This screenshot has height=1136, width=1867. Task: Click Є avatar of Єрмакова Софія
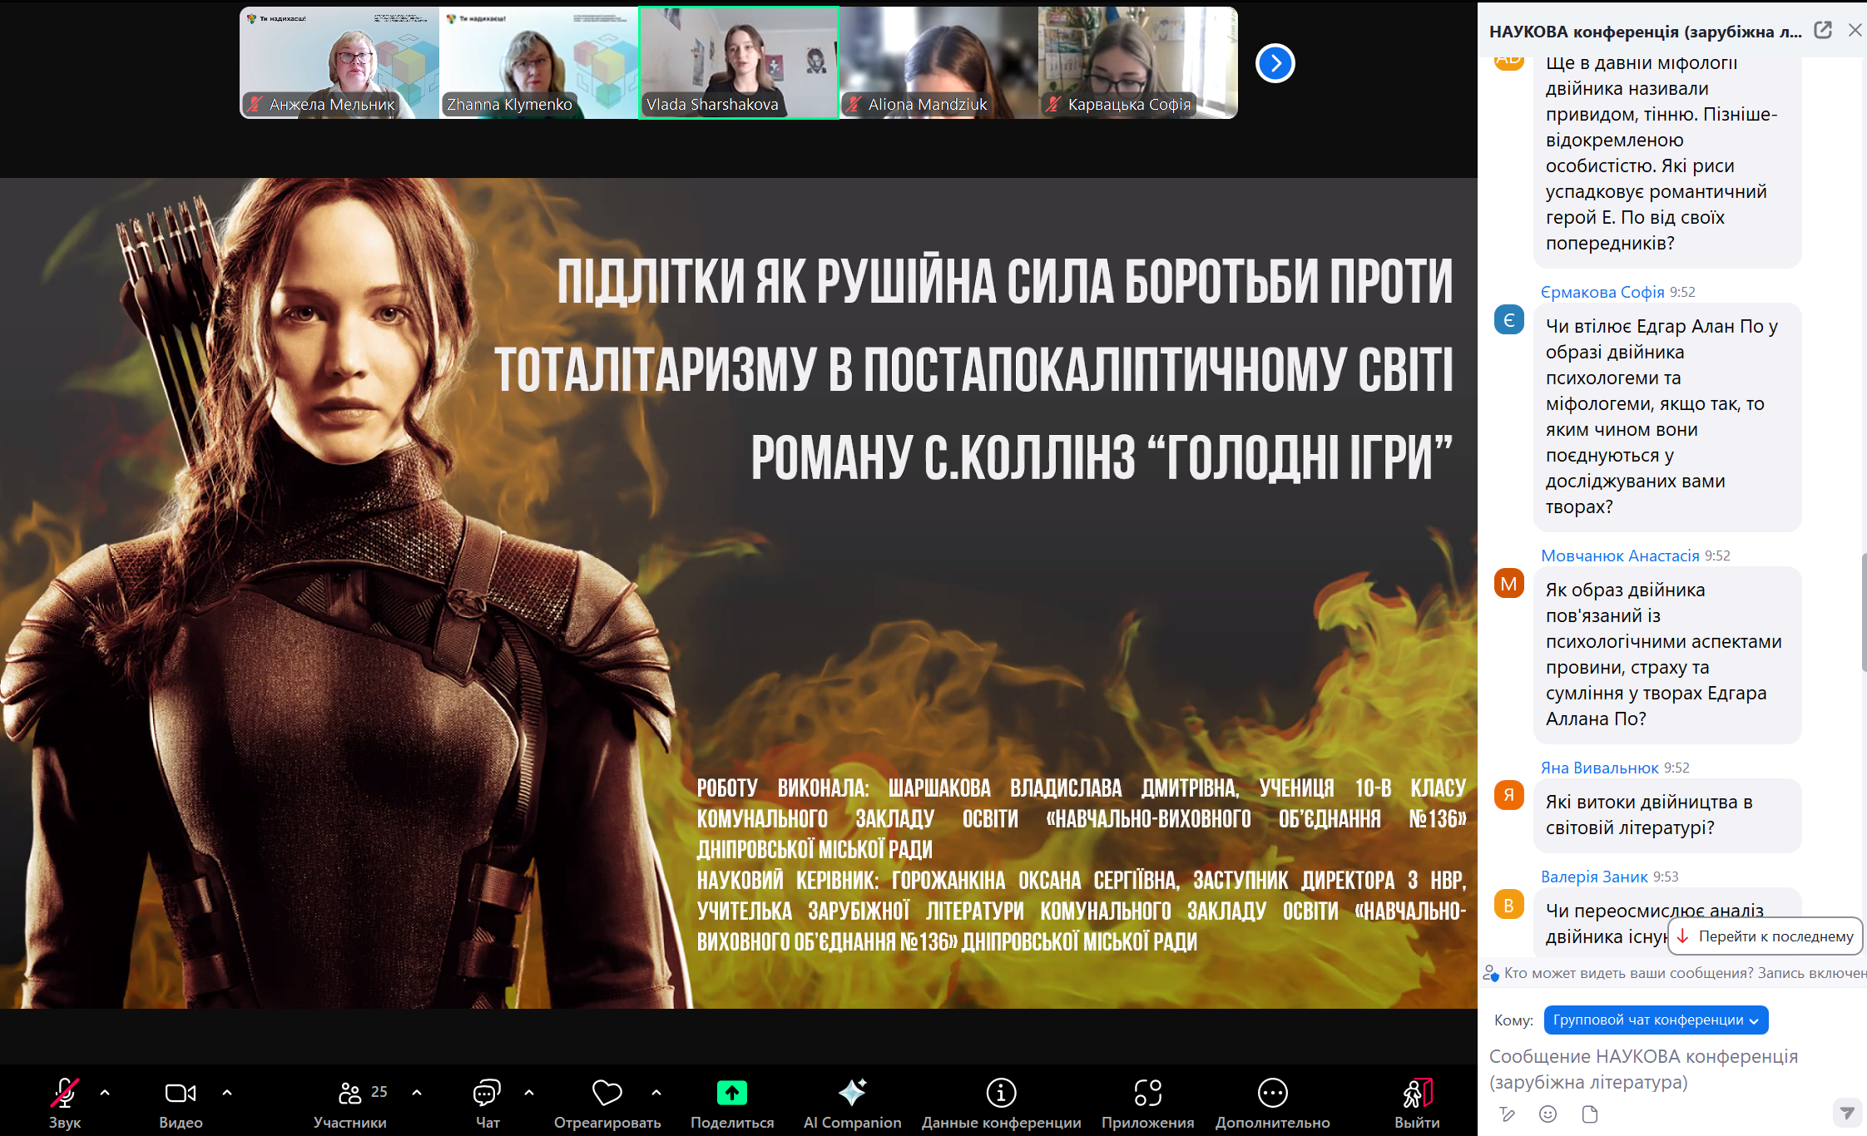1509,320
